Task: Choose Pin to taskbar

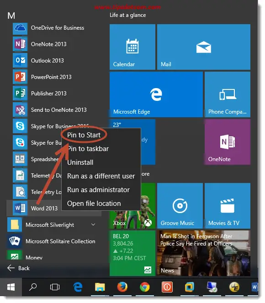Action: (x=88, y=149)
